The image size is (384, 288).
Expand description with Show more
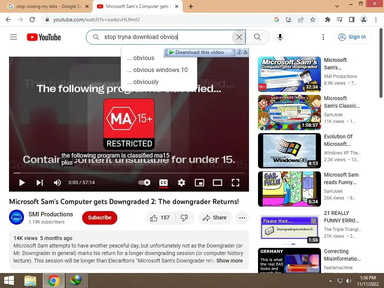pyautogui.click(x=229, y=261)
